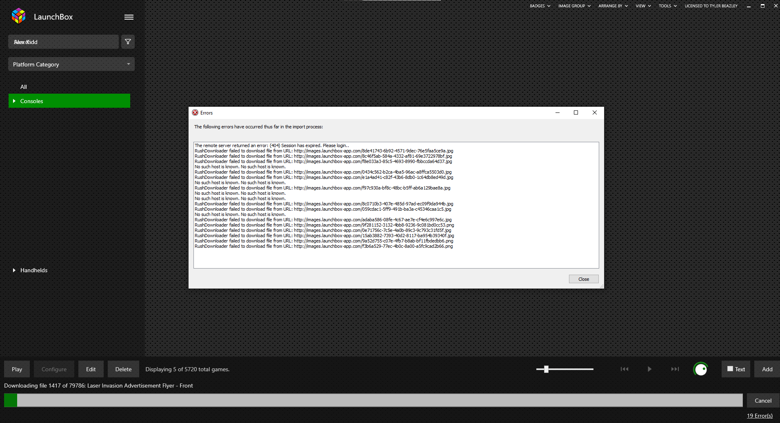Viewport: 780px width, 423px height.
Task: Skip to previous track in music player
Action: 624,369
